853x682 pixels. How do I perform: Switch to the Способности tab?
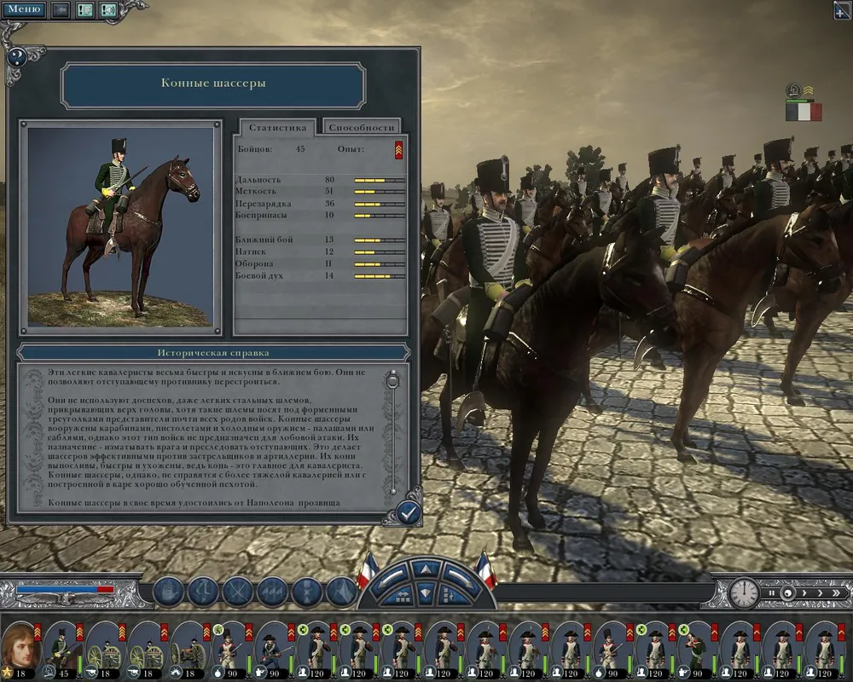361,127
